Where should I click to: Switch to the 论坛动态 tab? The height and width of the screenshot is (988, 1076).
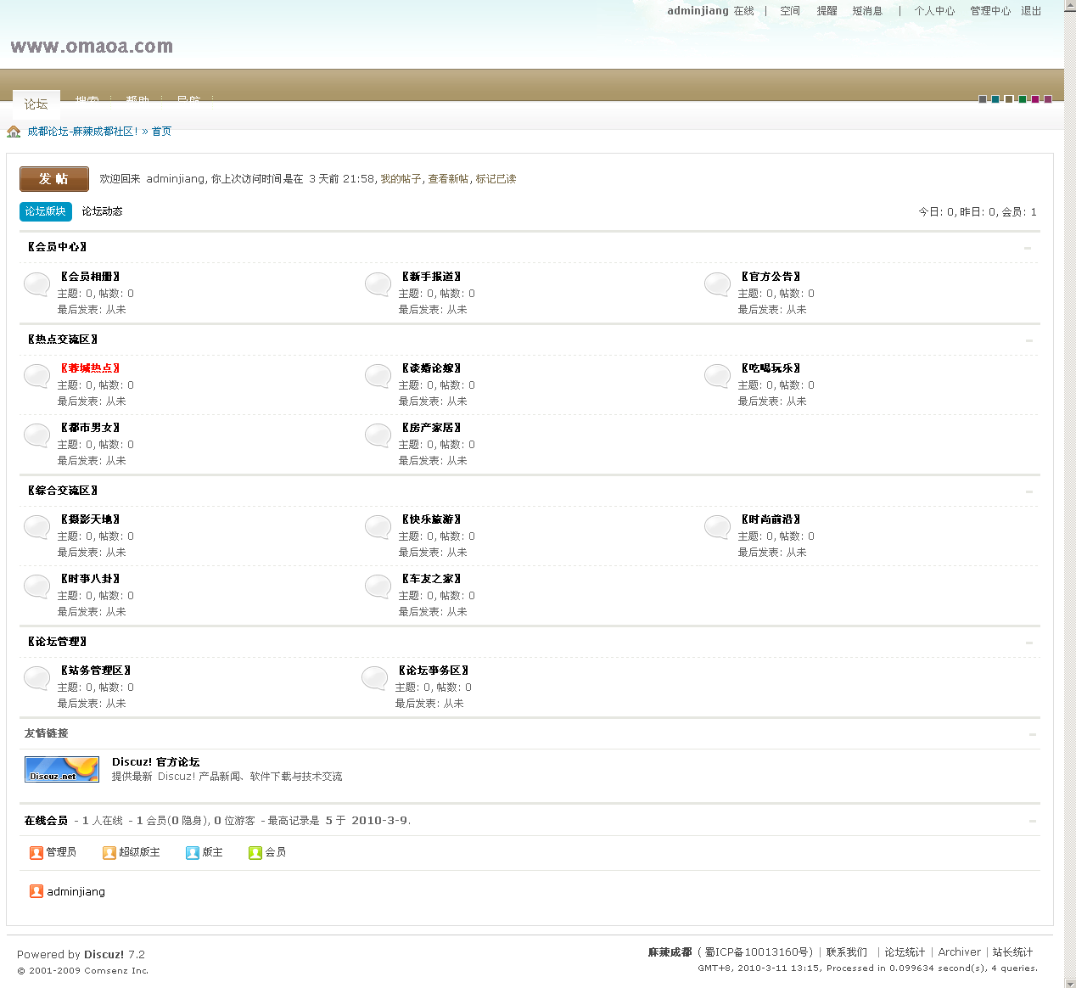[102, 211]
